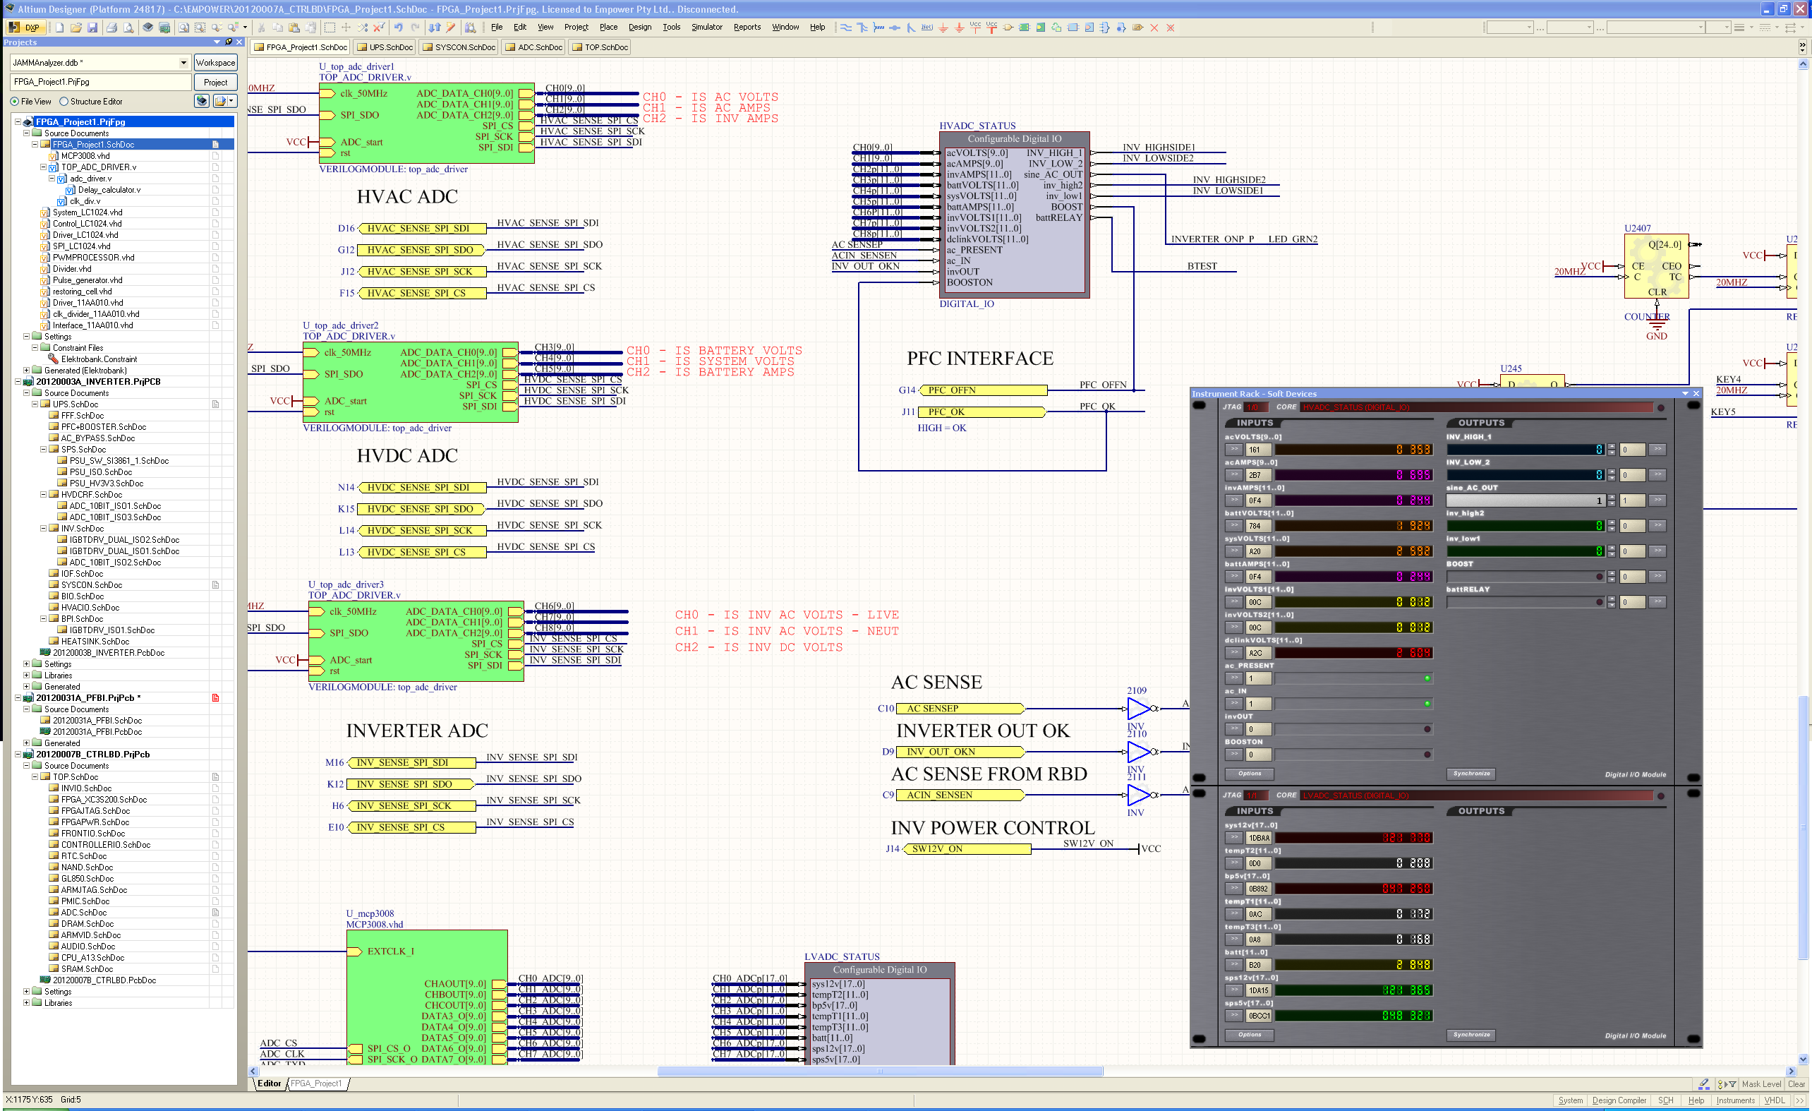Image resolution: width=1812 pixels, height=1111 pixels.
Task: Open the Reports menu
Action: pyautogui.click(x=747, y=28)
